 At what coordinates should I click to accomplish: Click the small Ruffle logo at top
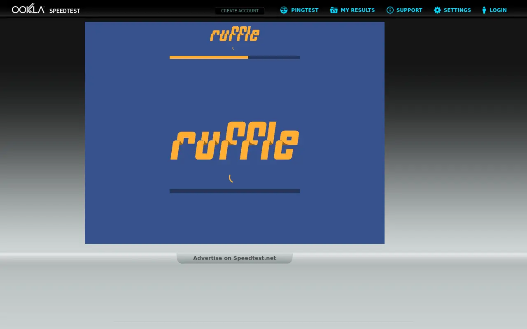235,35
